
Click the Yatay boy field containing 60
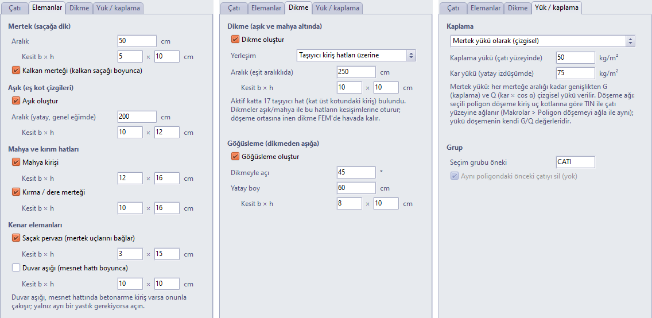point(356,188)
